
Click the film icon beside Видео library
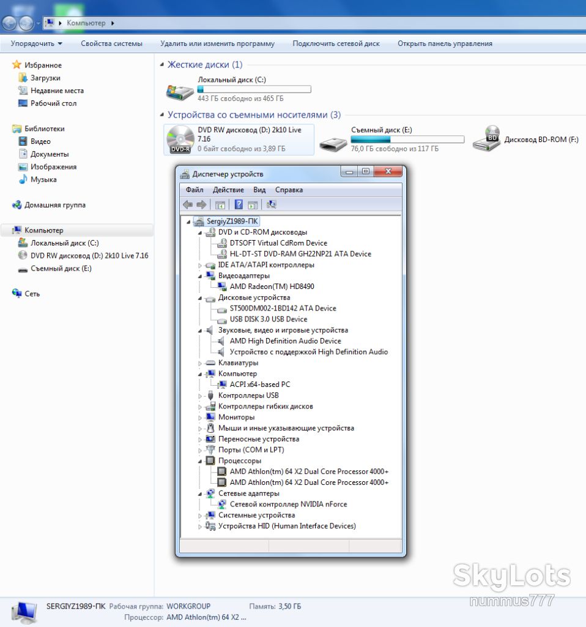23,141
